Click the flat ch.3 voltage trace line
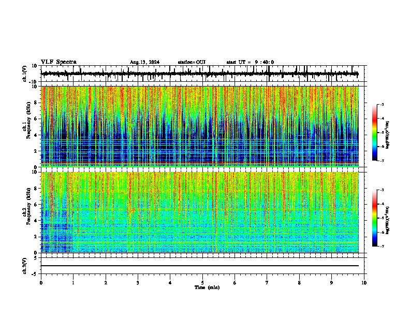The image size is (410, 317). coord(200,266)
